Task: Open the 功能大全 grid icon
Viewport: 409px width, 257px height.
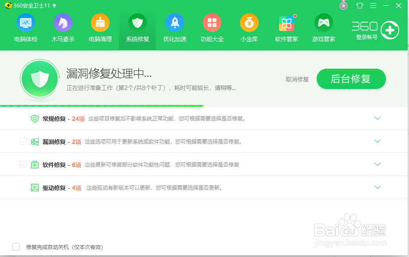Action: (x=212, y=23)
